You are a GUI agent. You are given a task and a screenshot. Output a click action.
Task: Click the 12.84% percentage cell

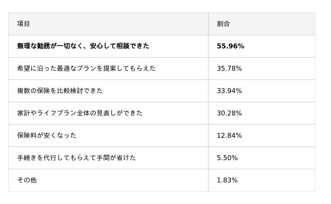point(229,135)
